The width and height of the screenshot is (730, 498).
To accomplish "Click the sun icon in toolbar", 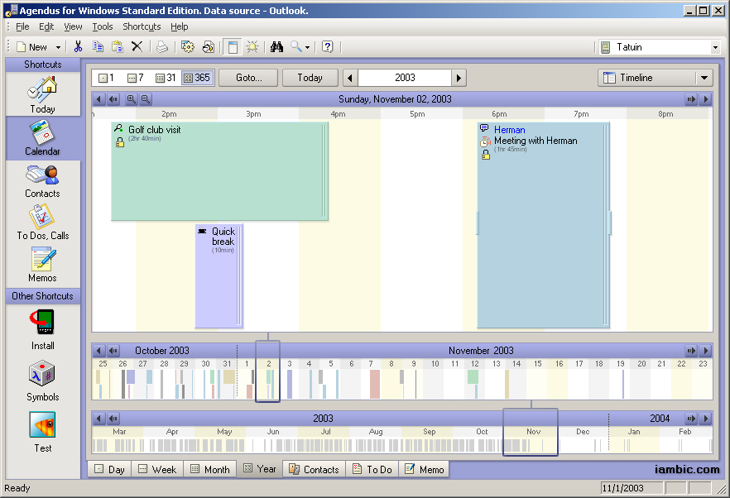I will [x=252, y=46].
